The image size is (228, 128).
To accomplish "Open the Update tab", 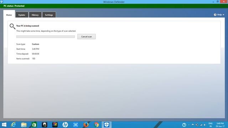I will point(22,15).
